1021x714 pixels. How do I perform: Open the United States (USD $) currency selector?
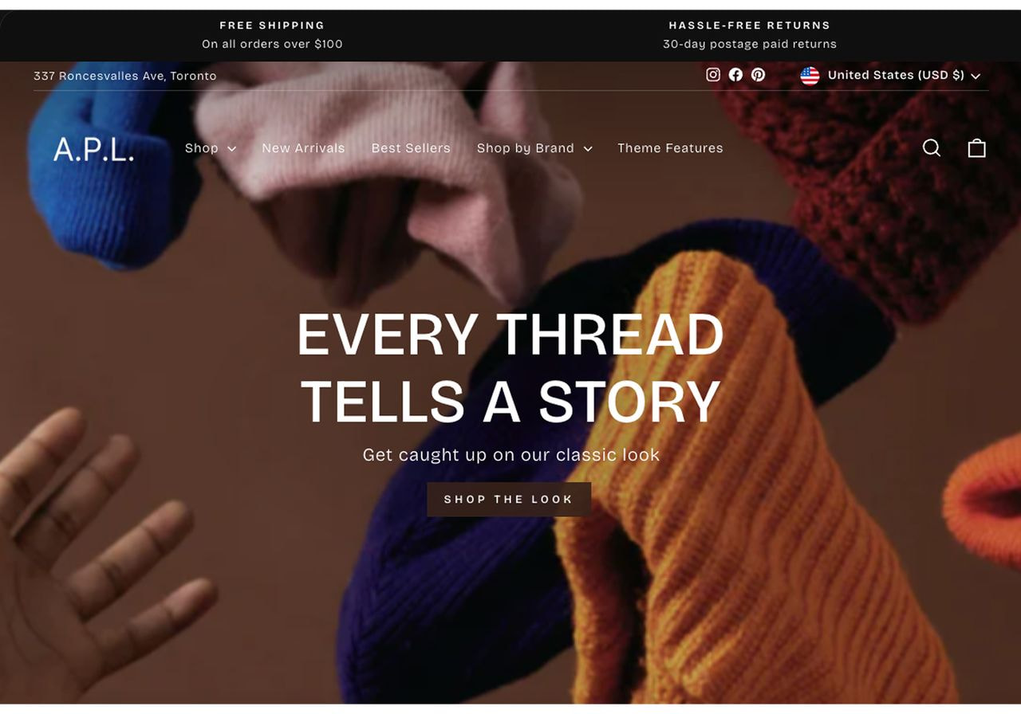[890, 76]
